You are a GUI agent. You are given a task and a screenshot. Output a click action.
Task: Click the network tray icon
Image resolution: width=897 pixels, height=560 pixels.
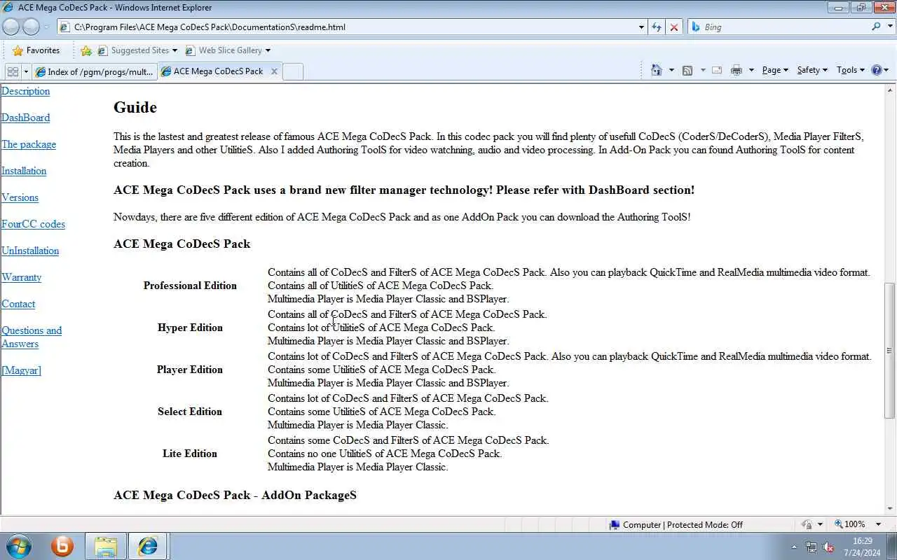tap(812, 547)
